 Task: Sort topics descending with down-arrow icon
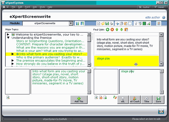coord(82,23)
